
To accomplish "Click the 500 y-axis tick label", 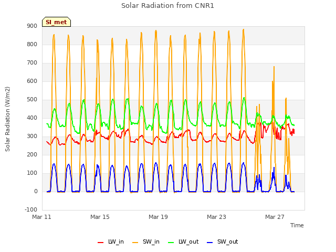I will (32, 100).
